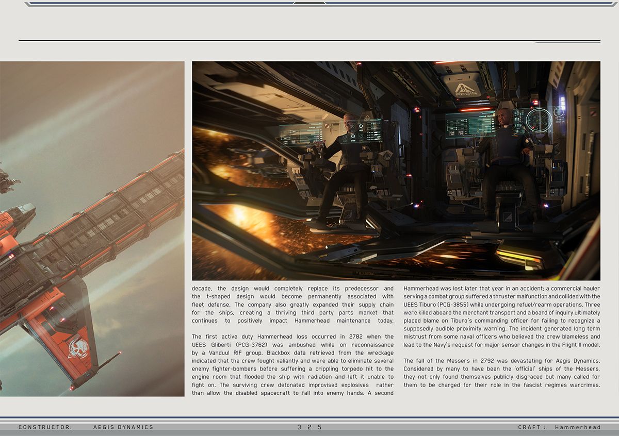Click the skull emblem on ship's fin
This screenshot has width=619, height=436.
[x=78, y=348]
